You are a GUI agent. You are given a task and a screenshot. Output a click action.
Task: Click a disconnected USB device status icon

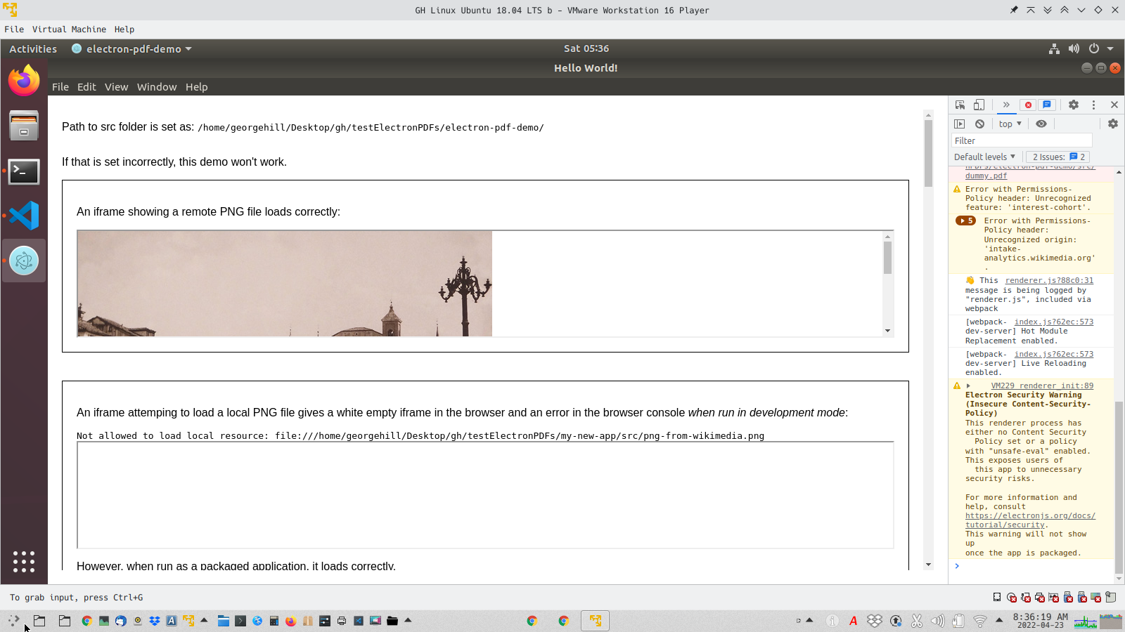1069,598
